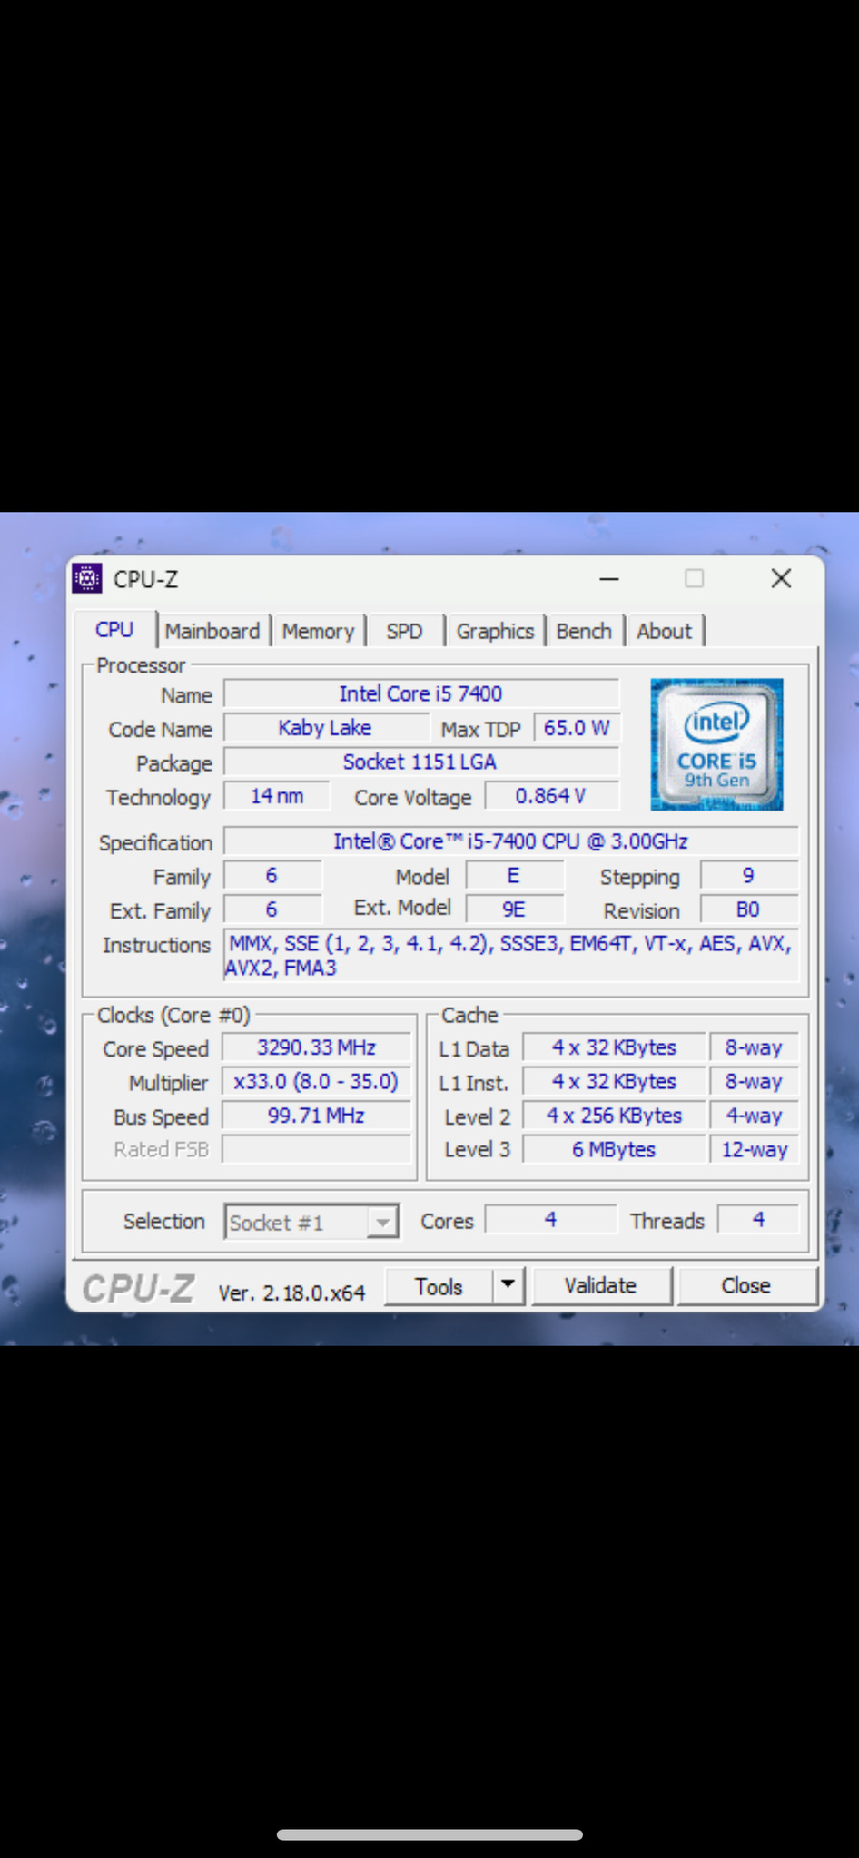
Task: Click the Level 3 value 6 MBytes
Action: [615, 1149]
